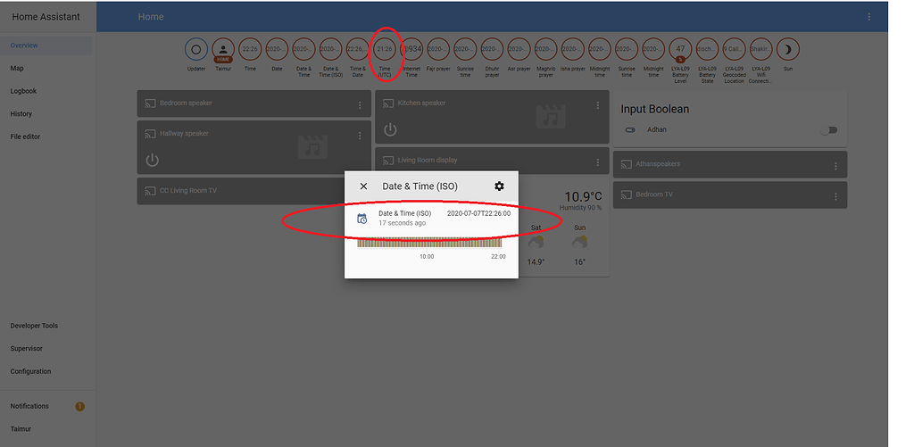Click the cast icon on Bedroom speaker
914x447 pixels.
click(150, 103)
